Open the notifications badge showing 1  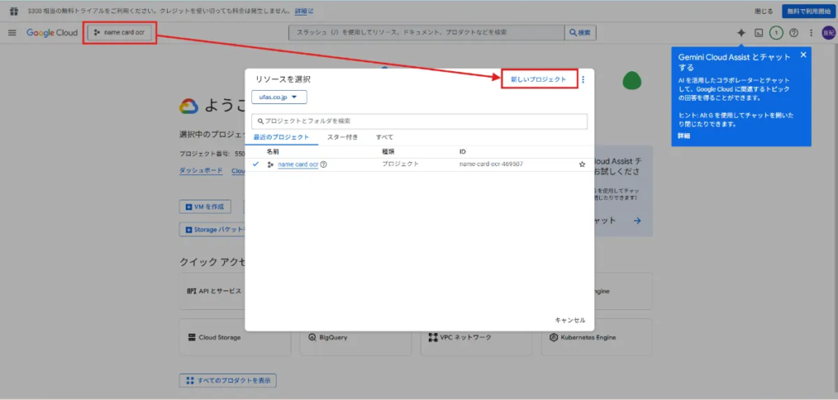[776, 33]
